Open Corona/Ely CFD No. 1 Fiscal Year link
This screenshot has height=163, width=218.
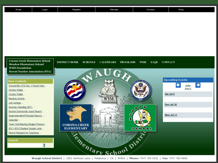click(27, 86)
